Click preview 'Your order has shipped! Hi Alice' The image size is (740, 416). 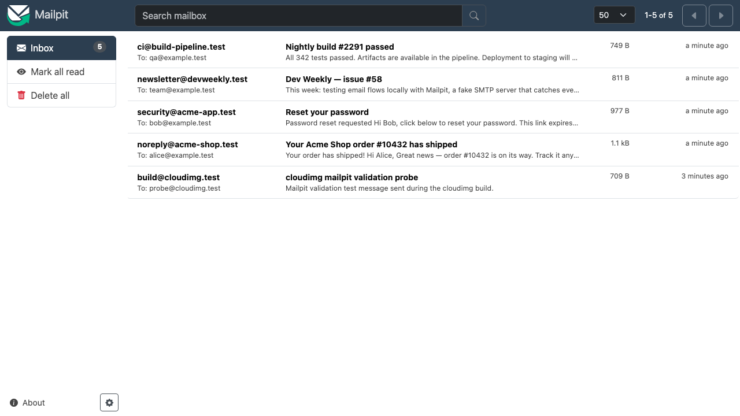click(x=340, y=155)
